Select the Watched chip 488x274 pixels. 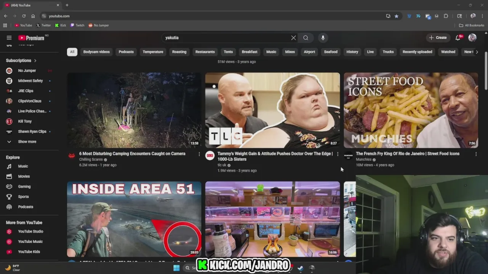click(x=448, y=52)
